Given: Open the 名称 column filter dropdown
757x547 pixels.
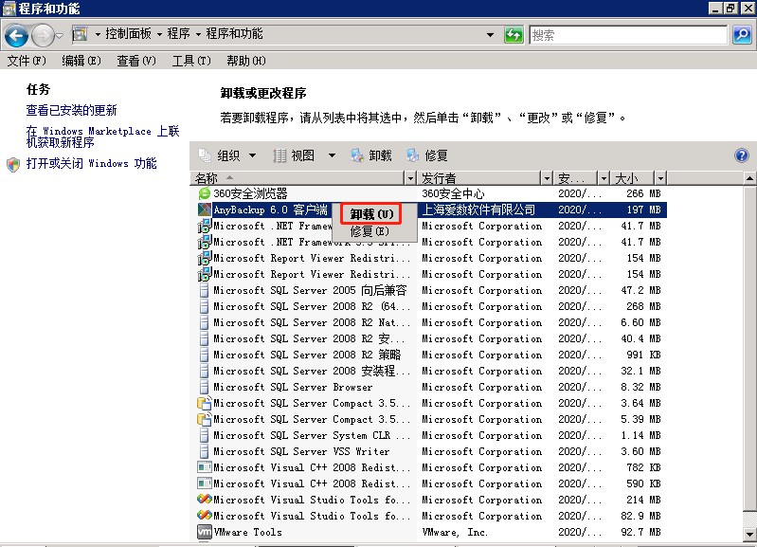Looking at the screenshot, I should (410, 178).
